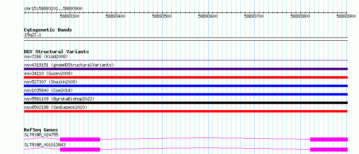This screenshot has height=154, width=359.
Task: Select left magenta exon of SLTM|NM_024755
Action: point(80,139)
